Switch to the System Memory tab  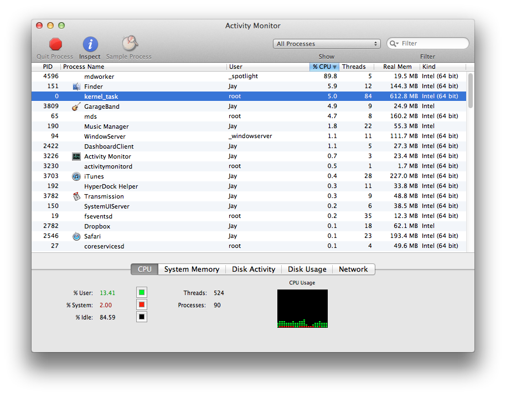pos(192,270)
